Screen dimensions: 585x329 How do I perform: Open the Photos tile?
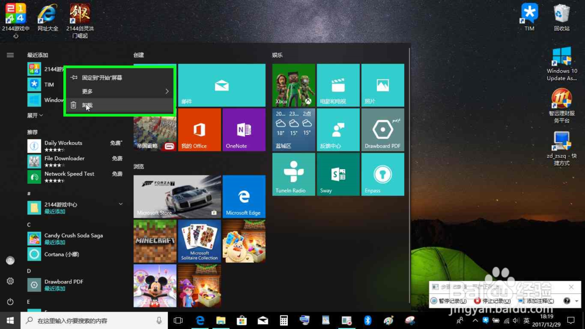tap(383, 85)
